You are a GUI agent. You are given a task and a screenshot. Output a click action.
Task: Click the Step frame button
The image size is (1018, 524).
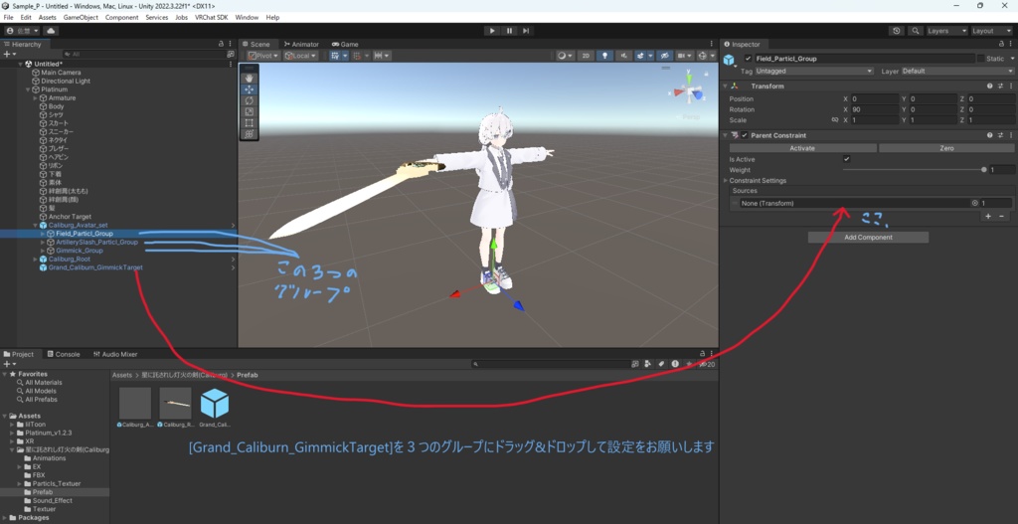tap(526, 31)
